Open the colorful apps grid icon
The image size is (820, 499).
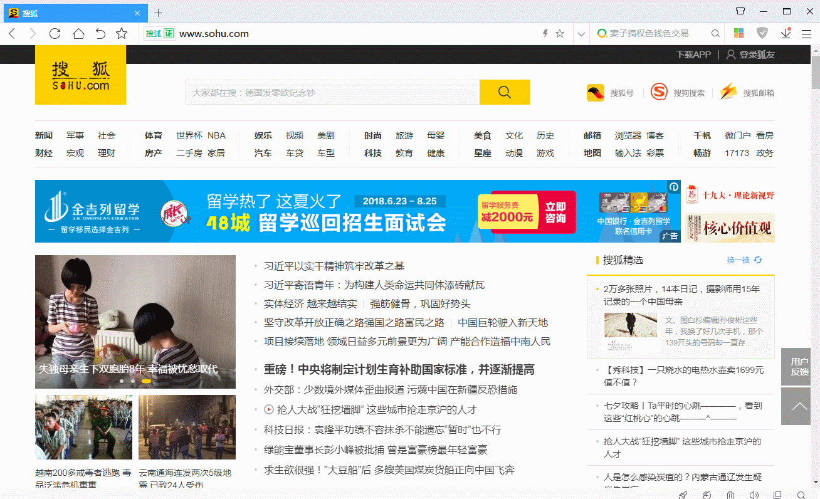click(x=739, y=33)
